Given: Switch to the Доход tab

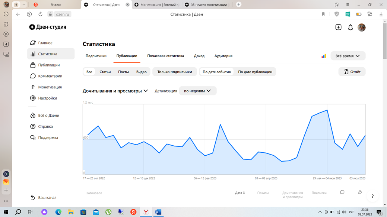Looking at the screenshot, I should pos(199,56).
